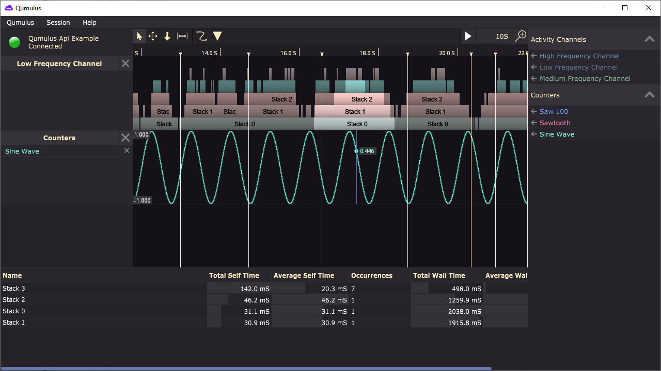Screen dimensions: 661x371
Task: Click the marker between 16.0 S and 18.0 S
Action: point(322,54)
